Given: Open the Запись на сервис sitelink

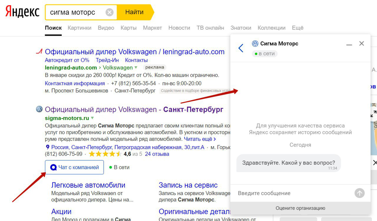Looking at the screenshot, I should [188, 185].
